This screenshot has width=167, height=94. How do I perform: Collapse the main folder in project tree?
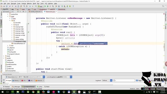(8, 16)
